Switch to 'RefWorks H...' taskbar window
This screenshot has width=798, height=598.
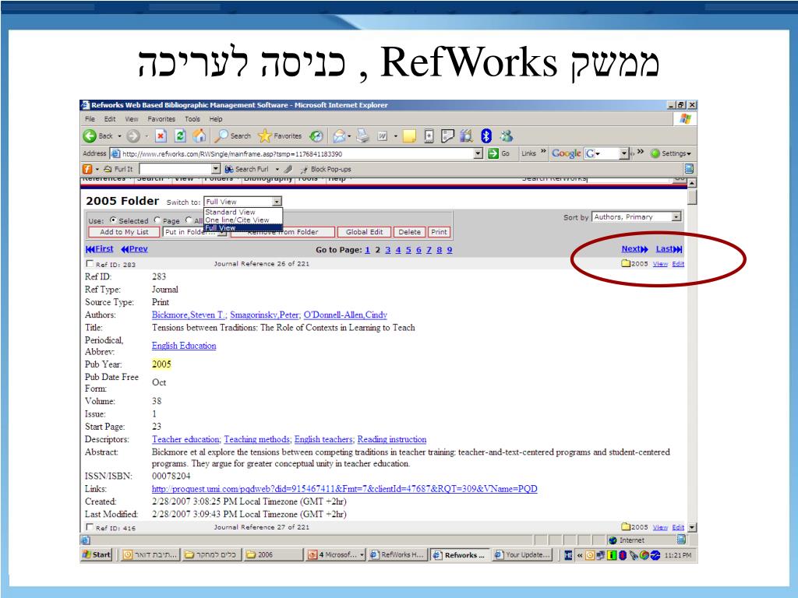[397, 554]
